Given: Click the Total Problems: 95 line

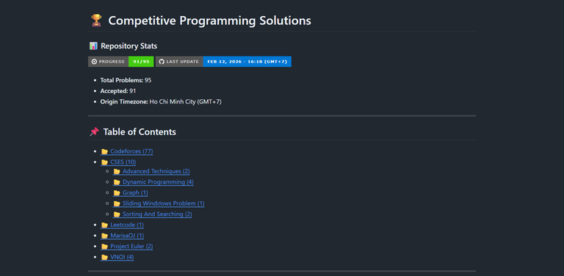Looking at the screenshot, I should coord(126,80).
